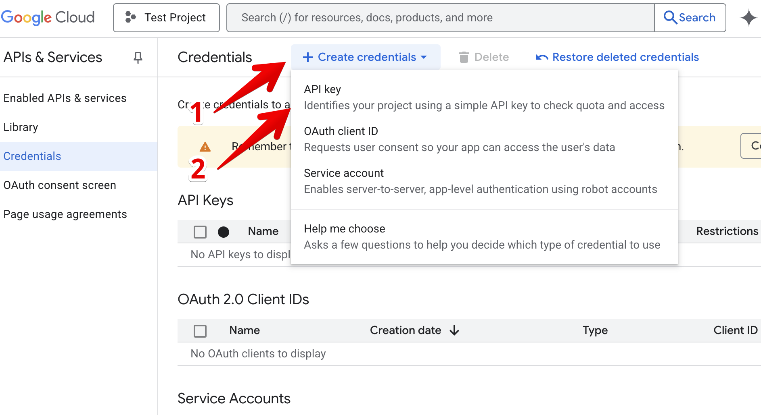Click the yellow warning triangle icon

[x=205, y=147]
